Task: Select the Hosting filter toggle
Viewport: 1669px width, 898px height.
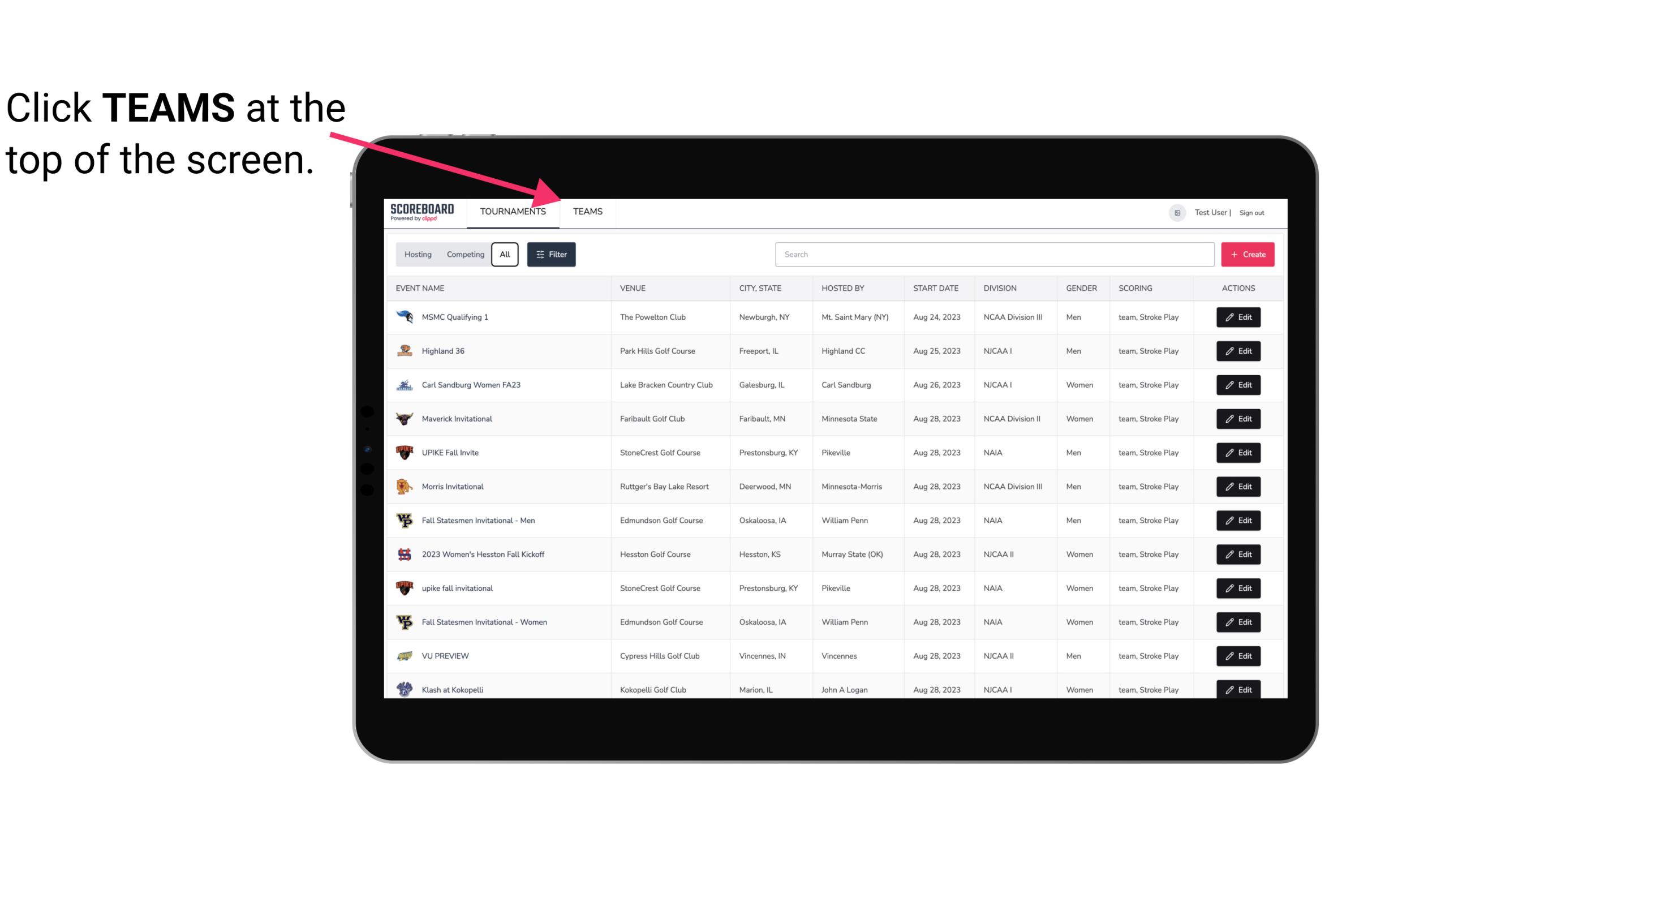Action: pos(418,255)
